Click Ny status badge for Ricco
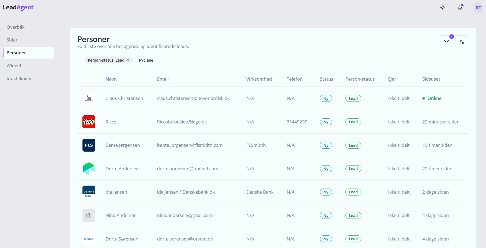 pos(326,122)
